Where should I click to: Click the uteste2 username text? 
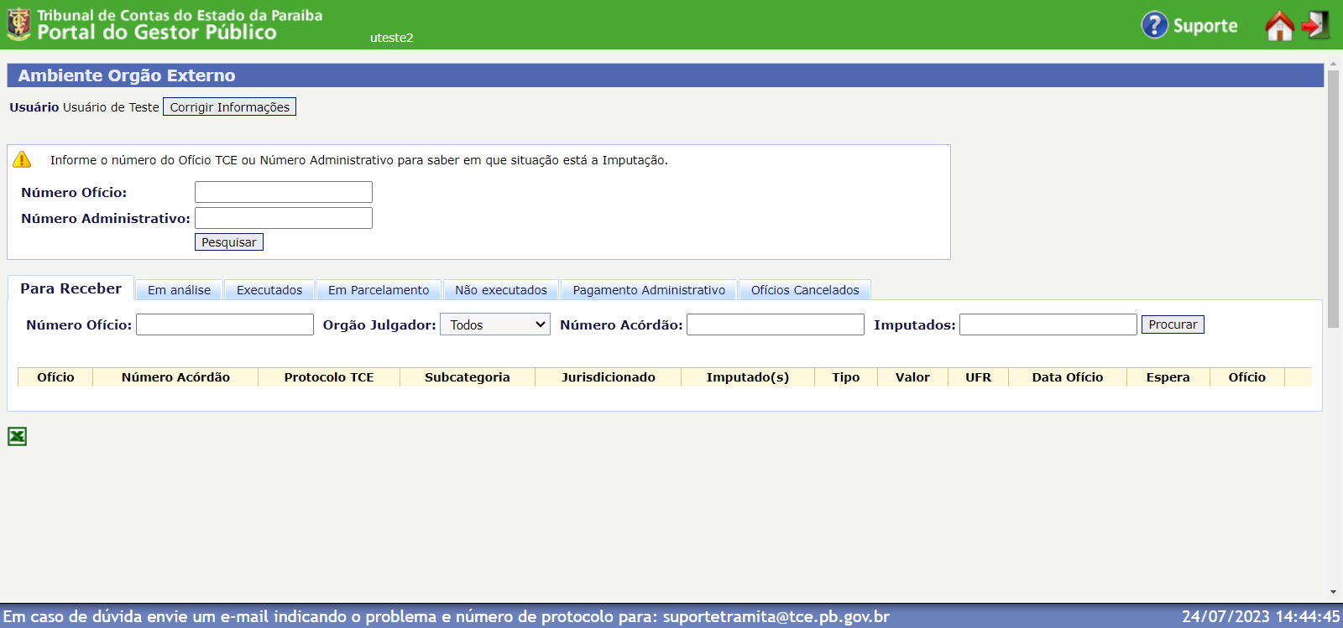391,38
